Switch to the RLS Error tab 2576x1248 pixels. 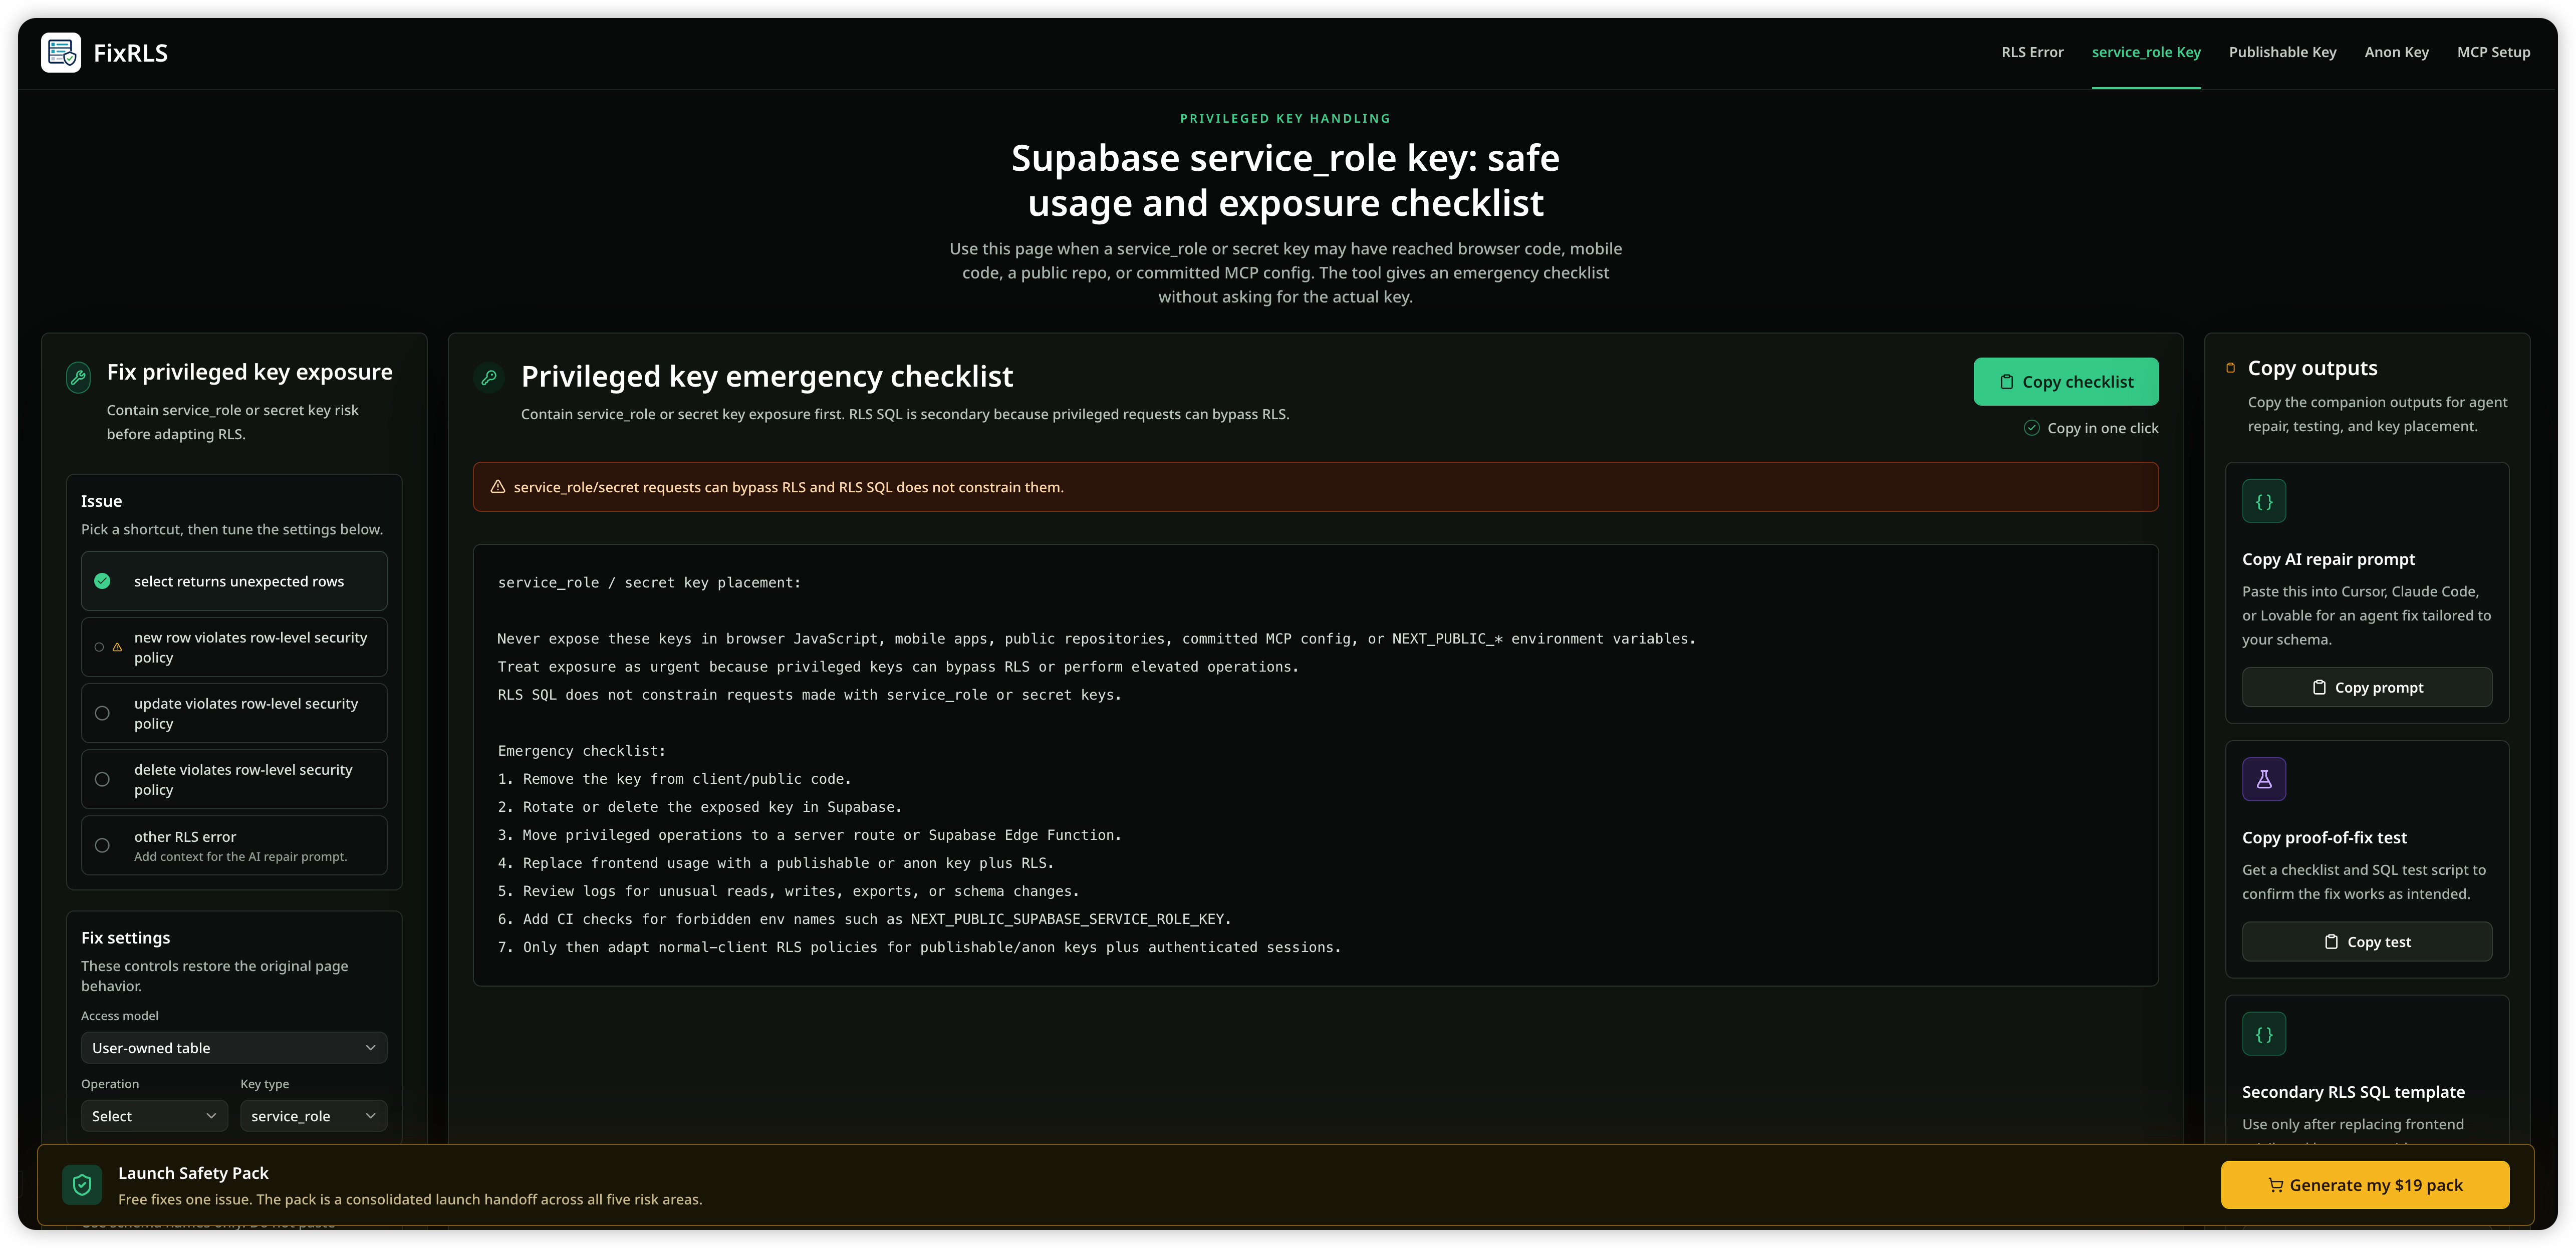click(2032, 52)
